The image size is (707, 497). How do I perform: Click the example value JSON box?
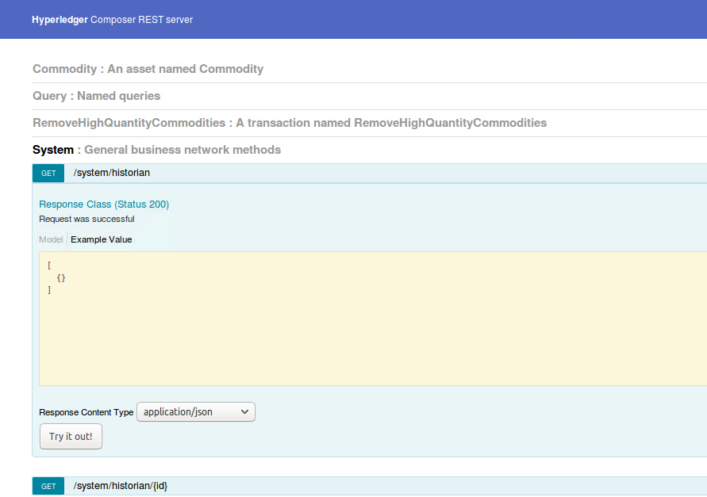coord(373,319)
